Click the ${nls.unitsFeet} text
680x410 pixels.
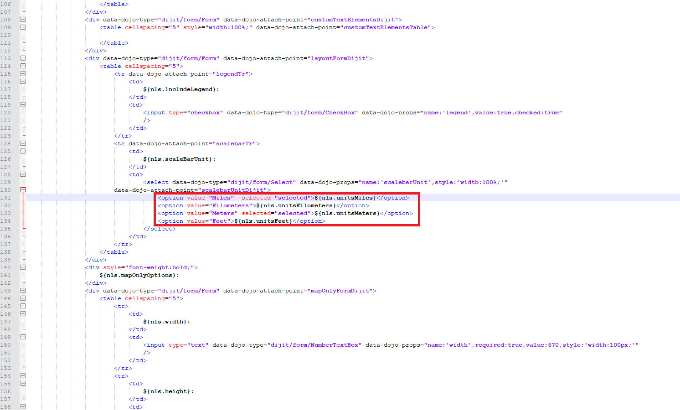coord(263,221)
